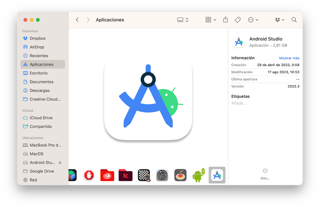Open the Dropbox toolbar dropdown
Viewport: 320px width, 208px height.
coord(280,20)
